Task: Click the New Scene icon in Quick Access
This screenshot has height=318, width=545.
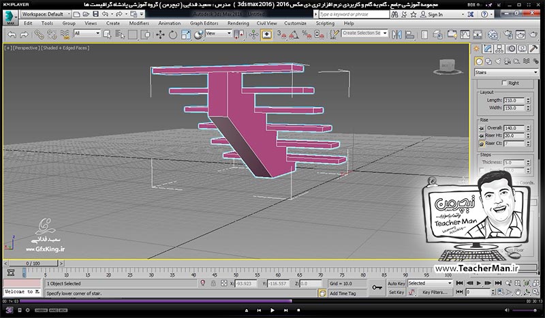Action: pos(77,14)
